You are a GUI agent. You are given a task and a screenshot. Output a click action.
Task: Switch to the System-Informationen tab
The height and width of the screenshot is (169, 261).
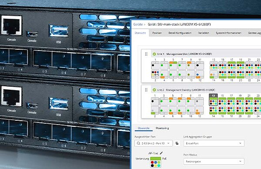pos(228,33)
